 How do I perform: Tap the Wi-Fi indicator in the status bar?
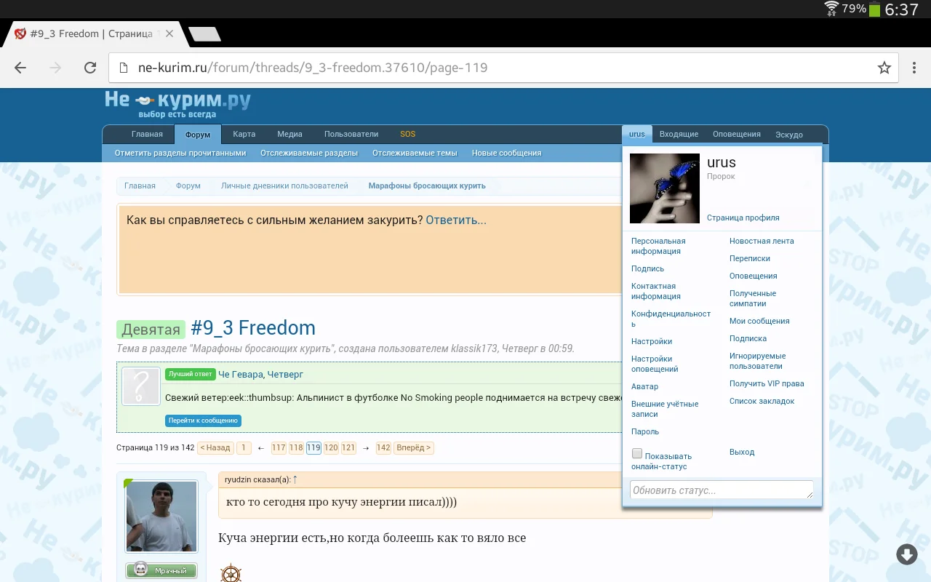click(831, 9)
